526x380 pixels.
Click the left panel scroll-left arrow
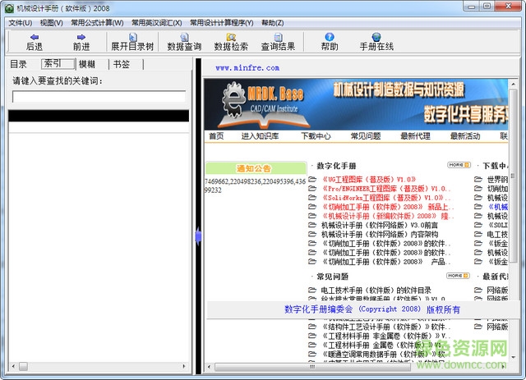(13, 366)
